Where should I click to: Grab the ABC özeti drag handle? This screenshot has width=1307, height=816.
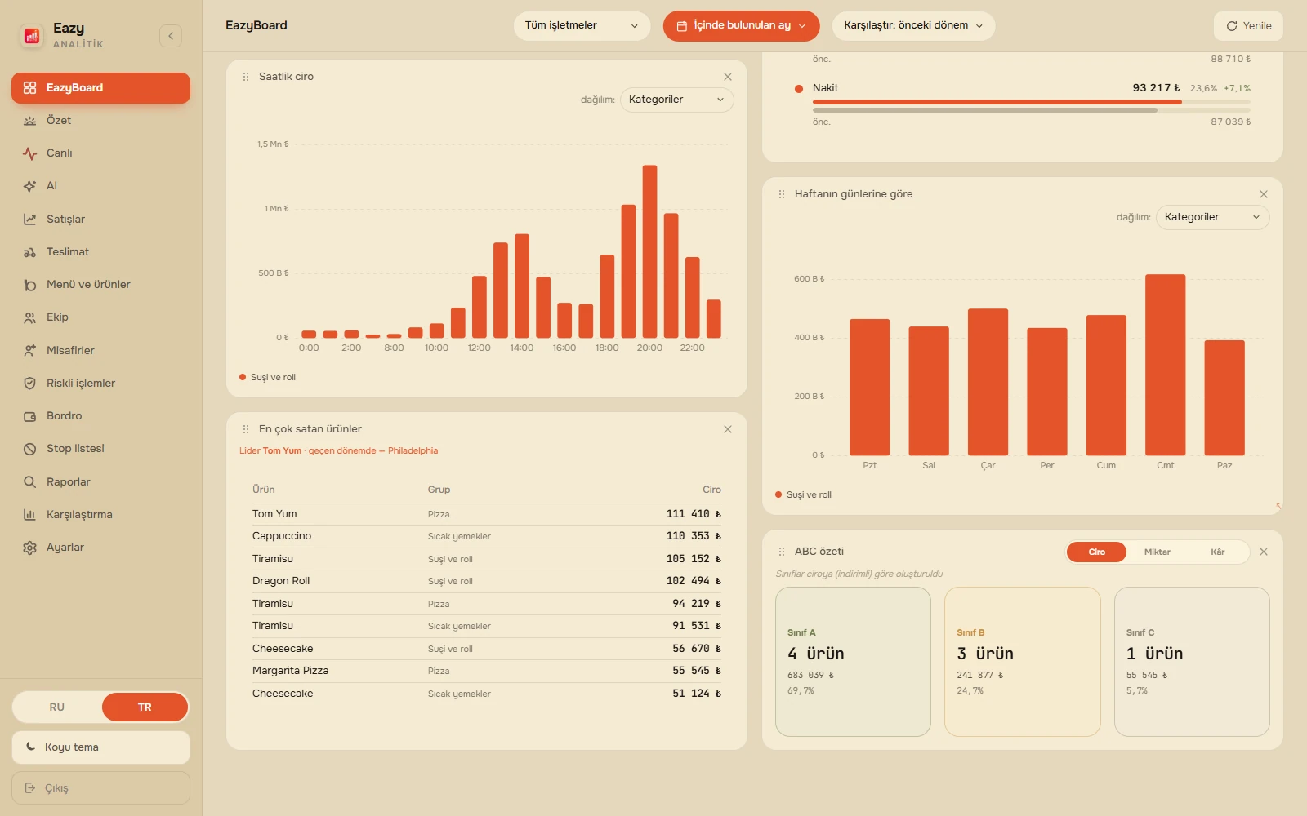point(782,552)
